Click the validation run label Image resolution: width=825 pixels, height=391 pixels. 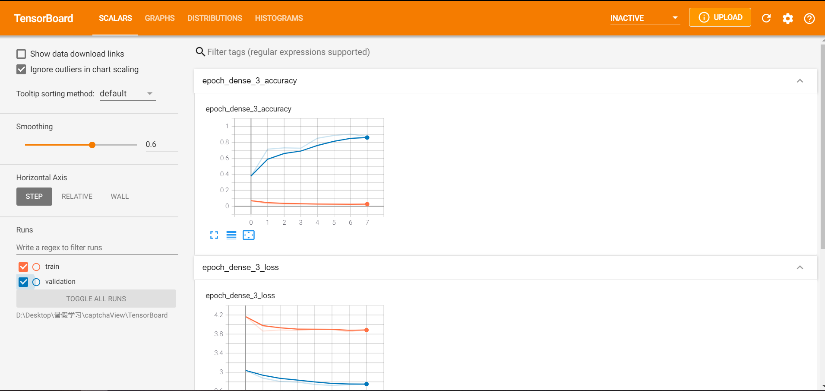(60, 282)
